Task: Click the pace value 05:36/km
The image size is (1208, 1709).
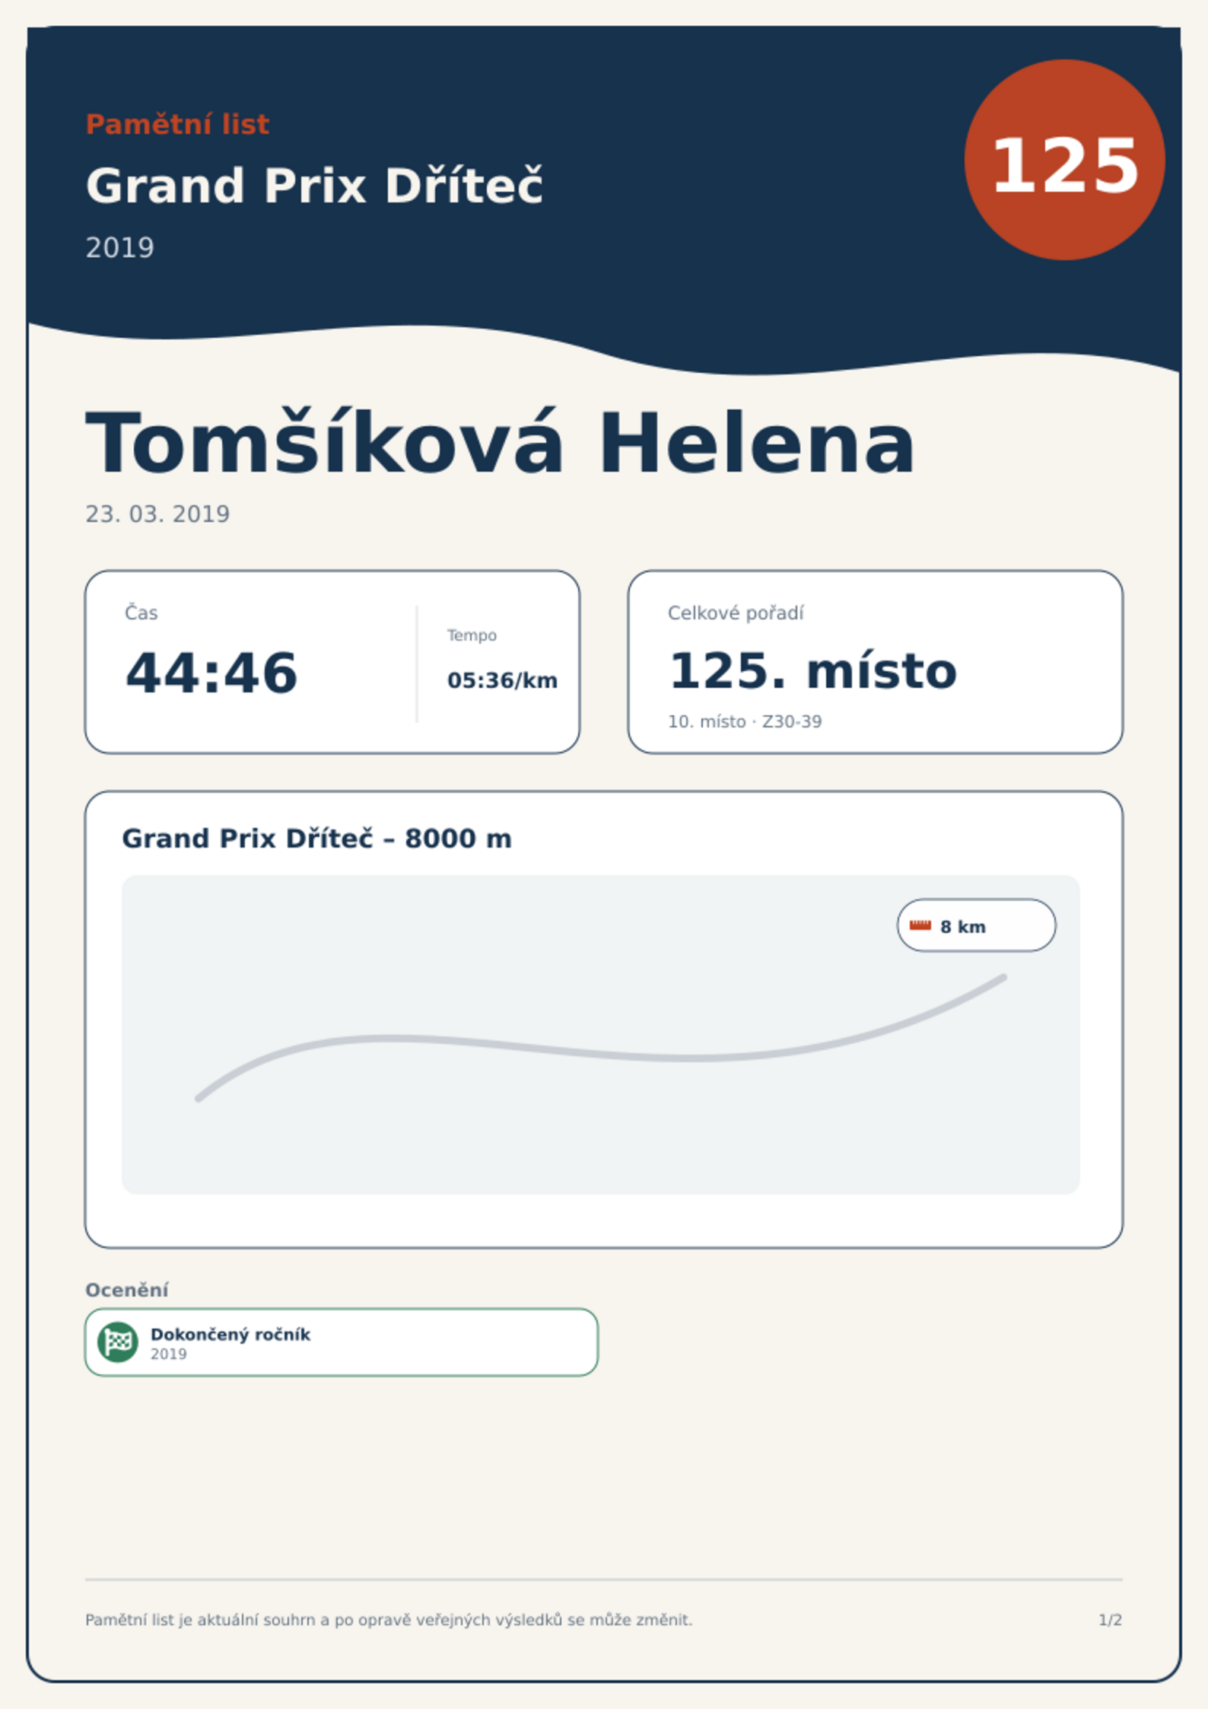Action: [502, 680]
